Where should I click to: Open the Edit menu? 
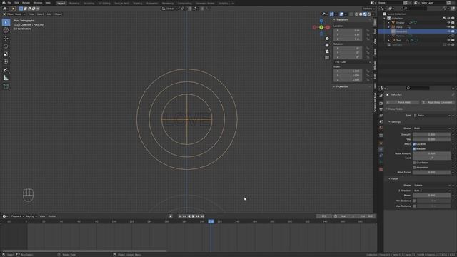(x=16, y=3)
